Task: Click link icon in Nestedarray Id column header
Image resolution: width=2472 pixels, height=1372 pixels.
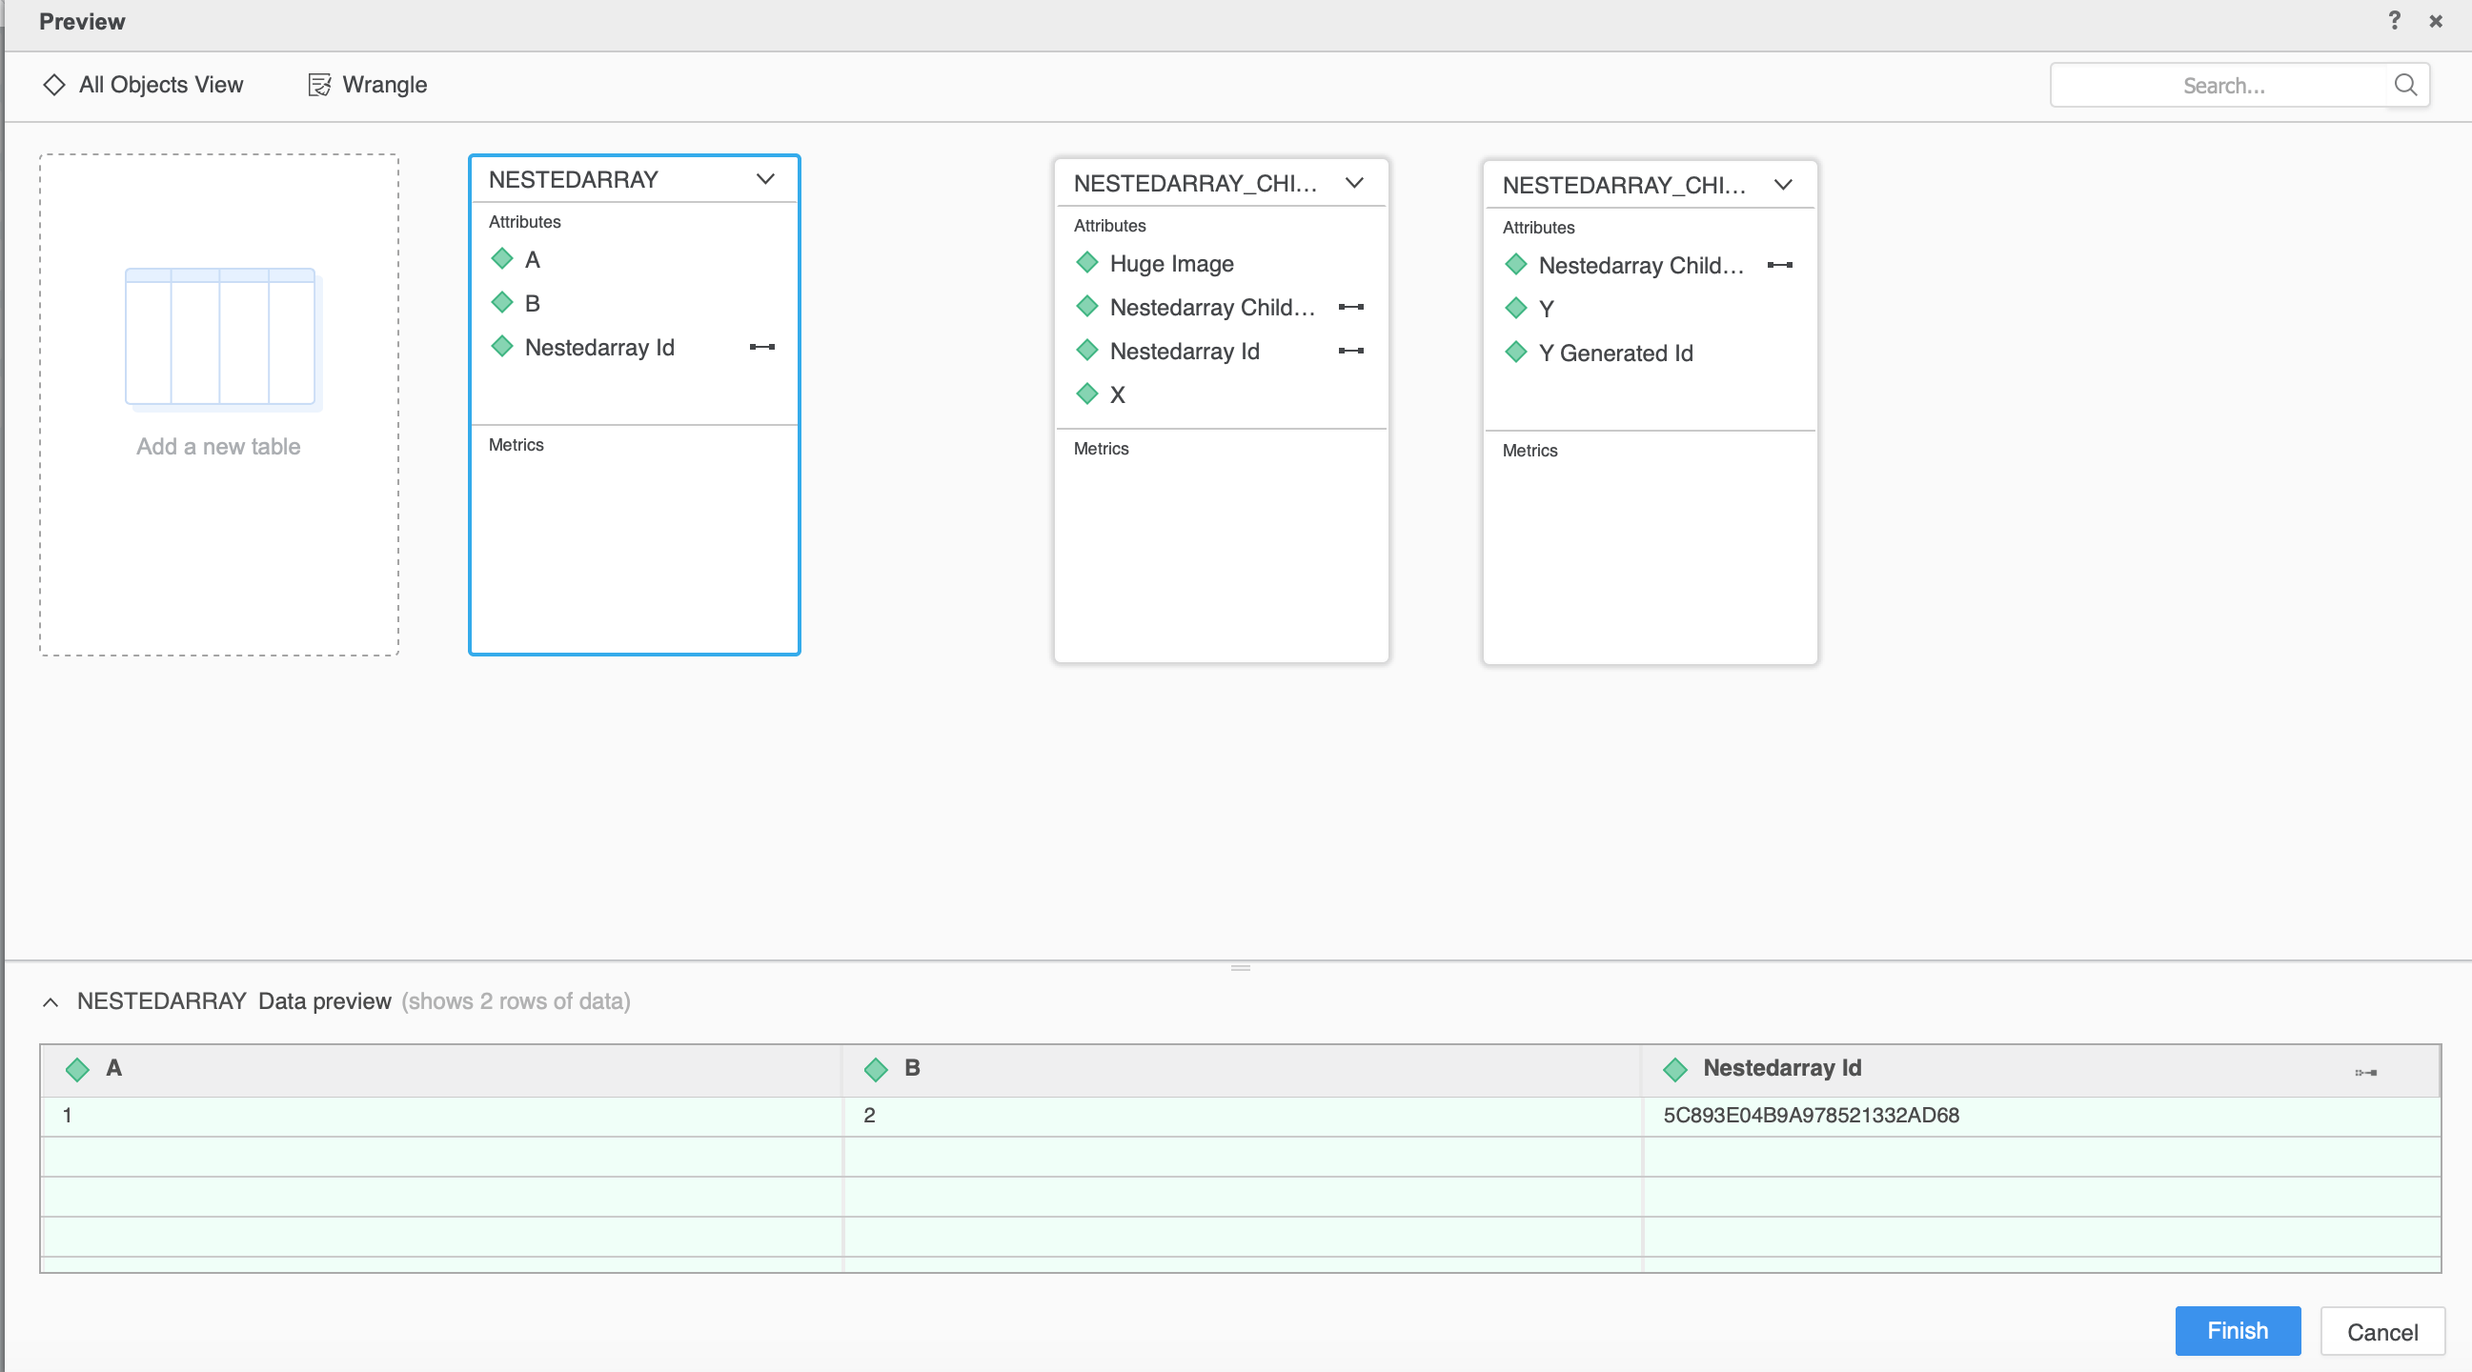Action: coord(2365,1073)
